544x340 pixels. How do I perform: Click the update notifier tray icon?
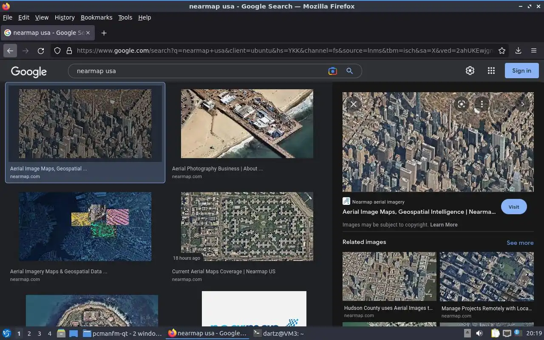pos(518,333)
